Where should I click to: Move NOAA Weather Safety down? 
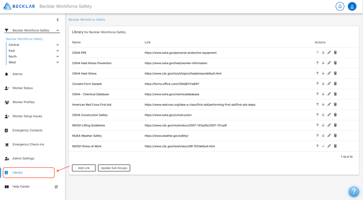(323, 136)
